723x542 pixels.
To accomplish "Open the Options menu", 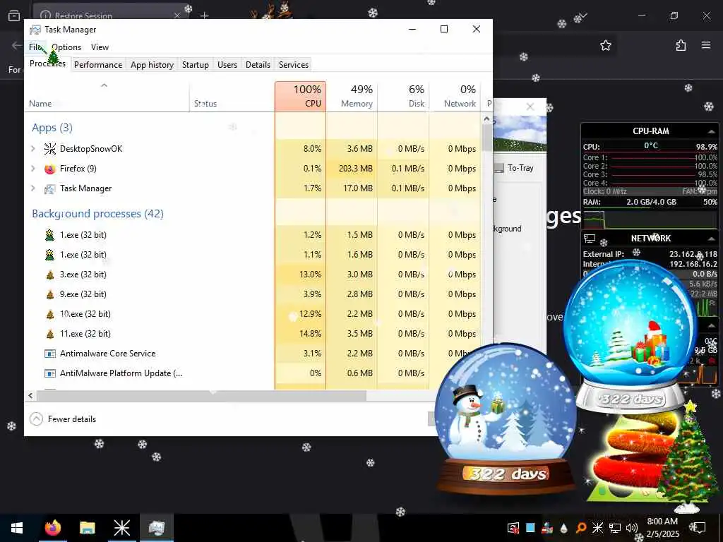I will click(66, 47).
